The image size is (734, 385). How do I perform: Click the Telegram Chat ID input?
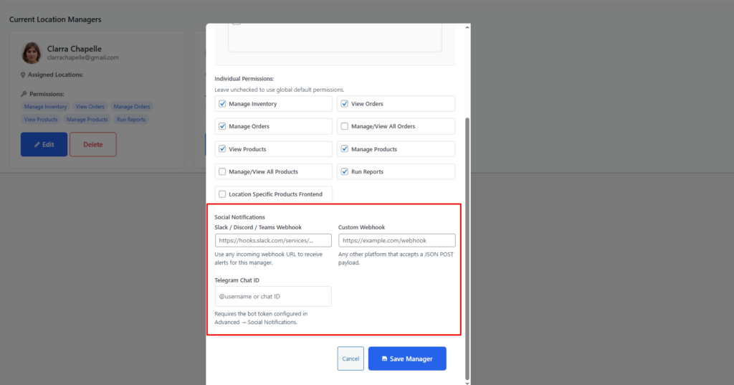[273, 297]
